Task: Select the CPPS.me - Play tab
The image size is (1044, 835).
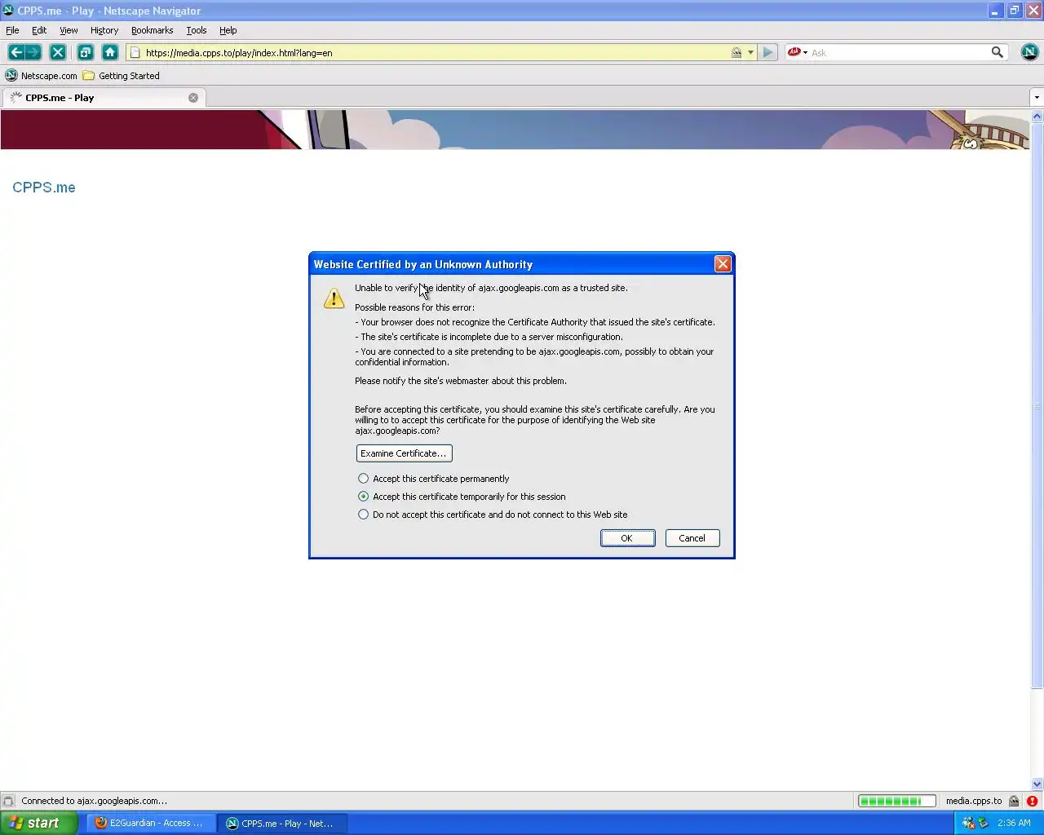Action: coord(104,98)
